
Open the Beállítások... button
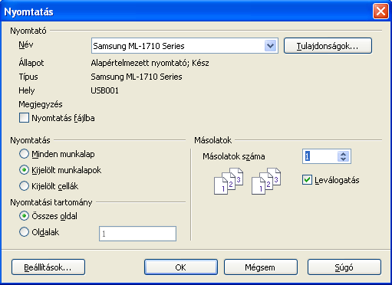48,267
